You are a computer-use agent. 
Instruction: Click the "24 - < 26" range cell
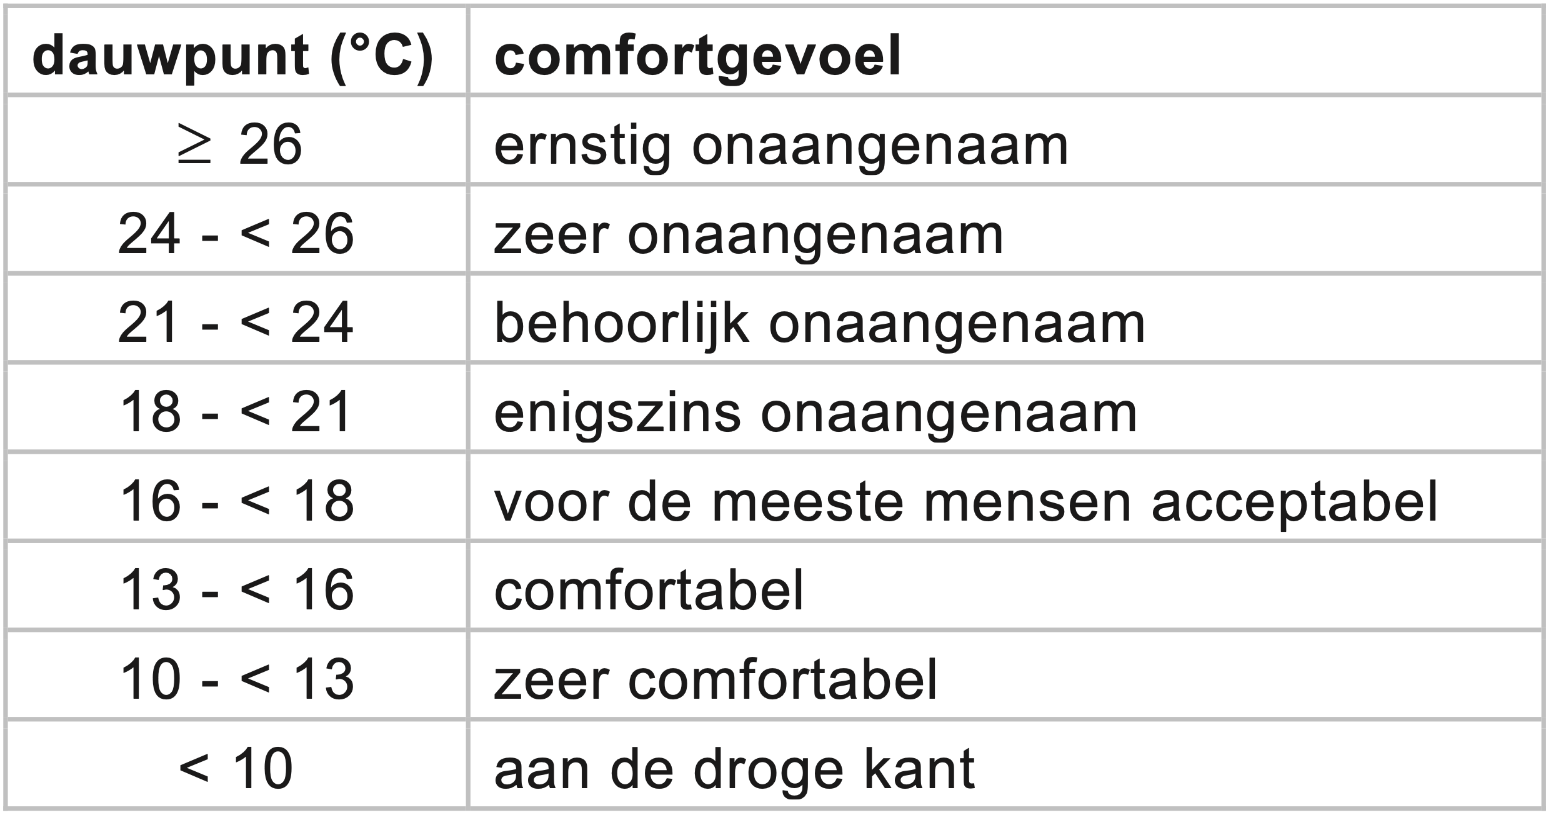tap(236, 234)
